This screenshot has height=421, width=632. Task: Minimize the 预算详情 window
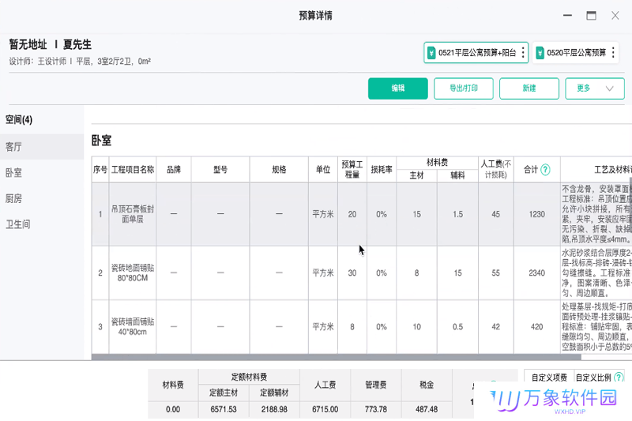point(567,16)
